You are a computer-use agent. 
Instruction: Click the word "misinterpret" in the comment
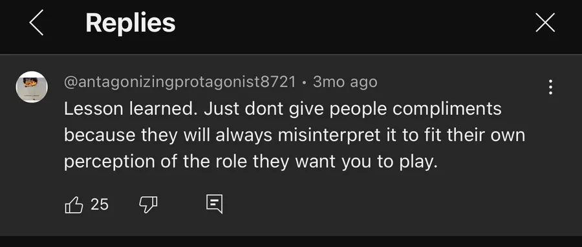click(x=329, y=136)
